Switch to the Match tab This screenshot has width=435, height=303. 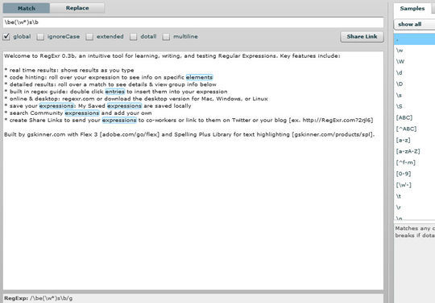click(x=27, y=8)
